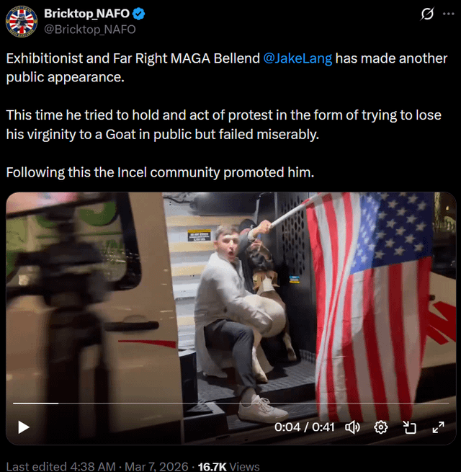This screenshot has width=461, height=472.
Task: Open the @JakeLang mention link
Action: pos(297,58)
